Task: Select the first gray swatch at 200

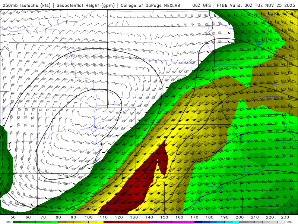Action: click(243, 222)
